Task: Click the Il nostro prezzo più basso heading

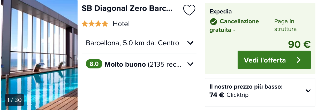Action: pyautogui.click(x=246, y=87)
